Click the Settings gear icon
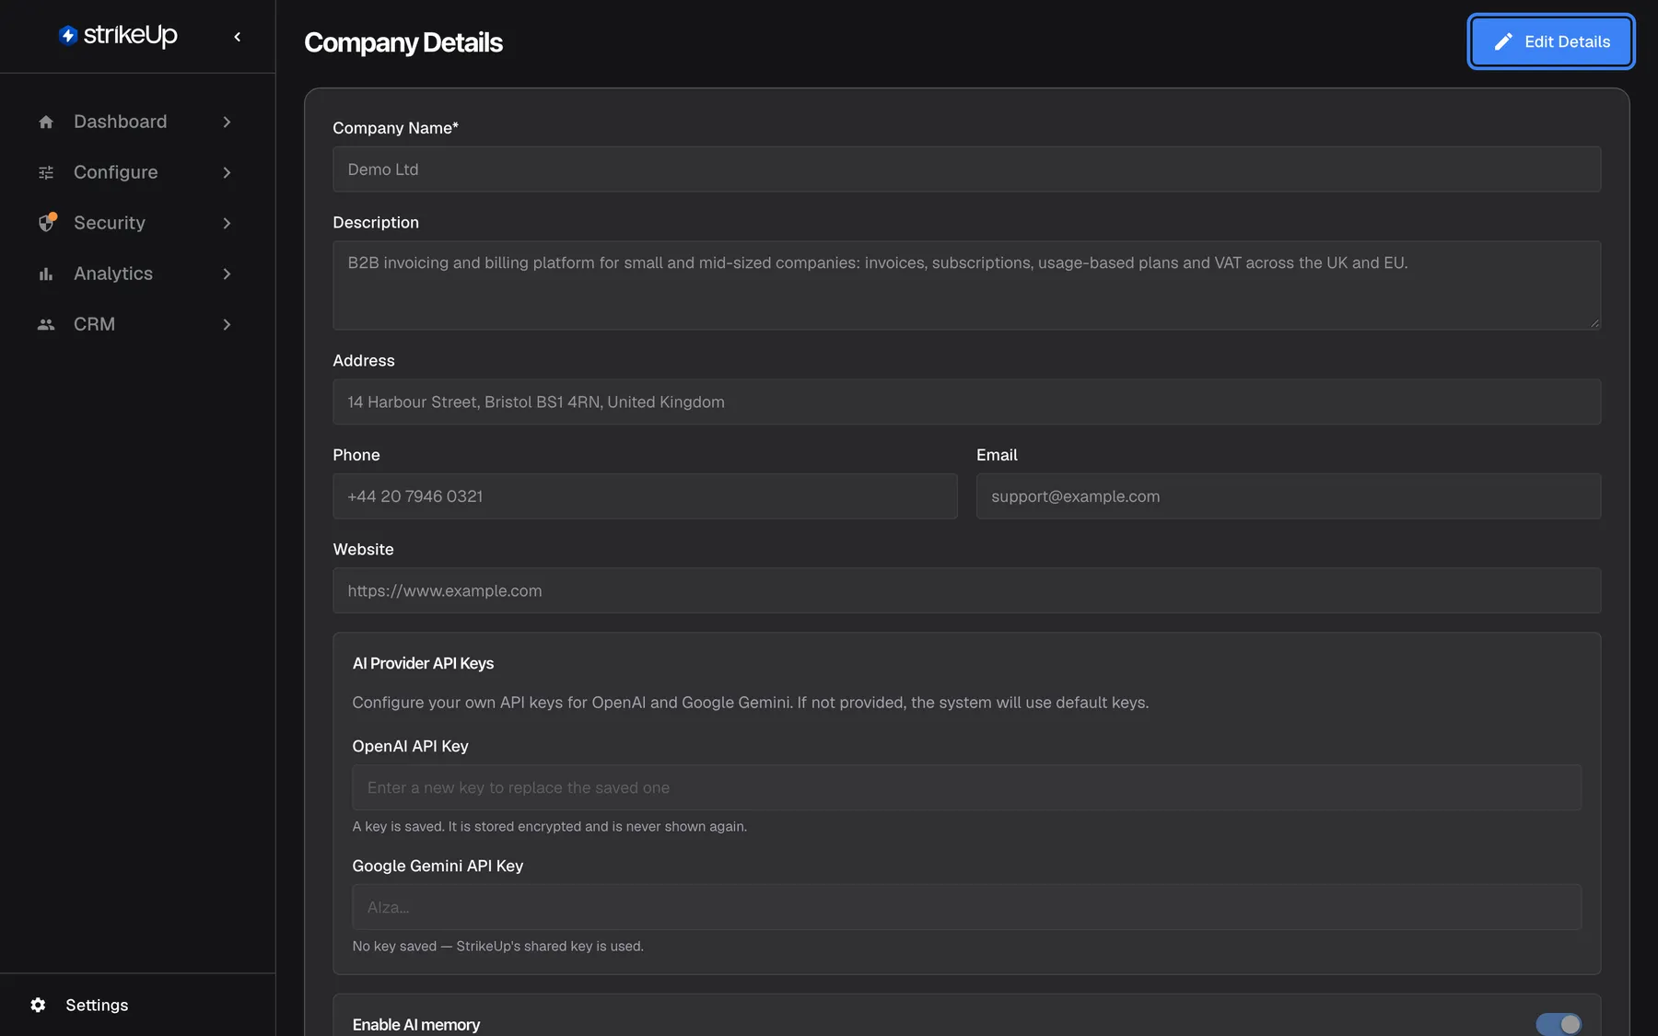 38,1005
